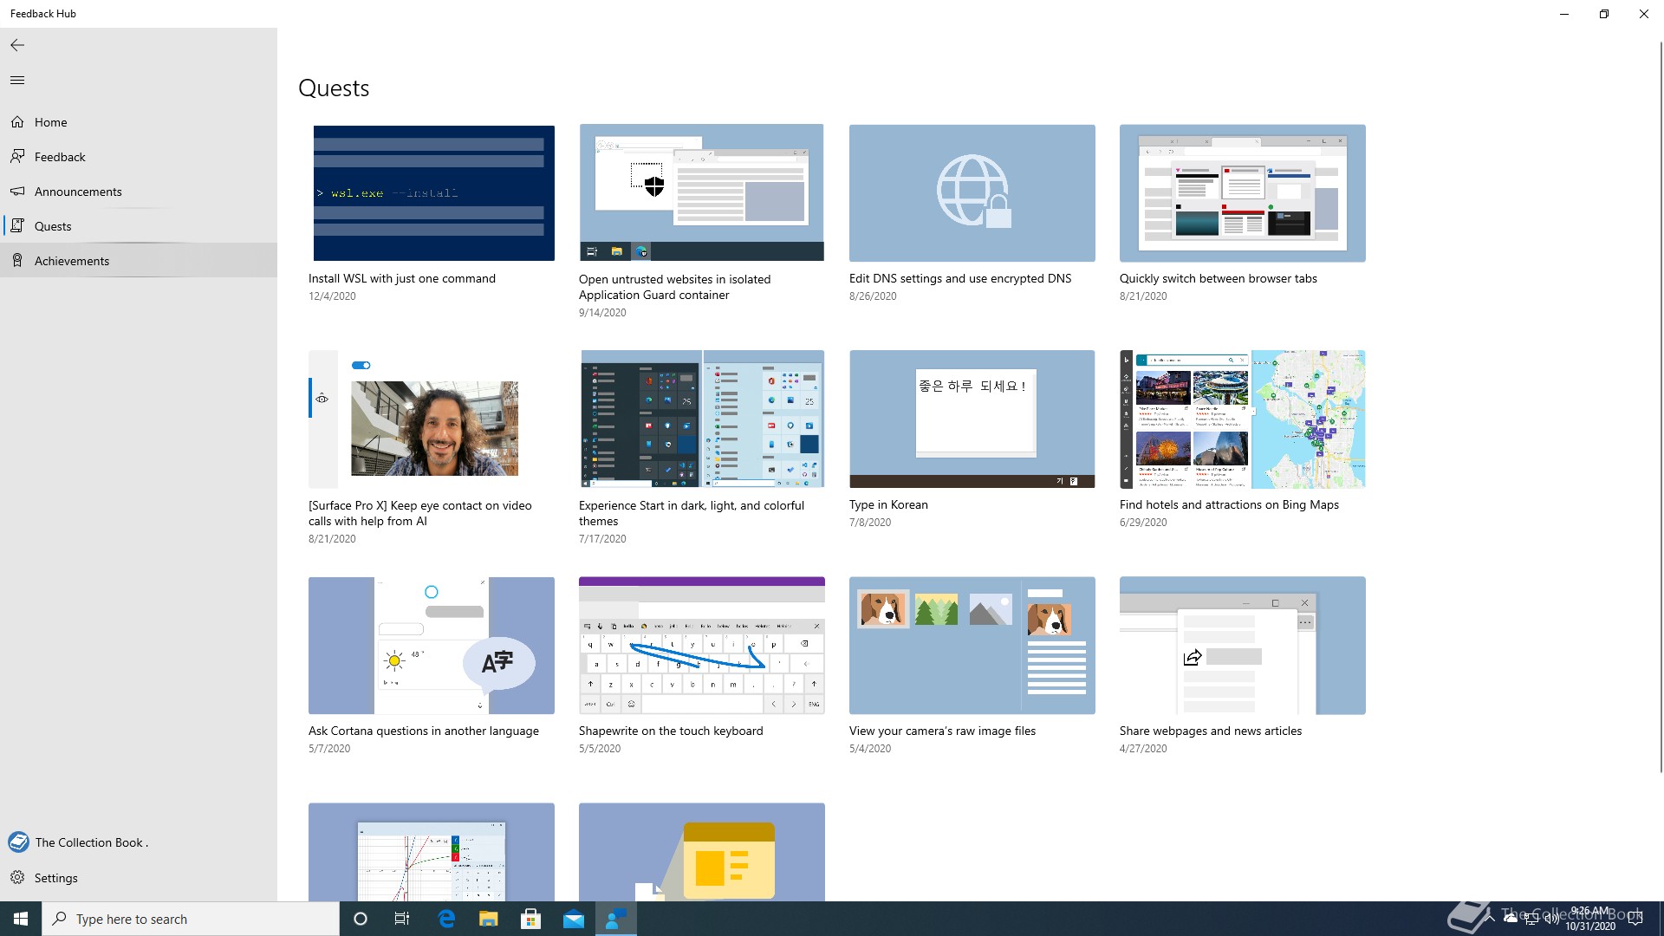Open the Action Center notifications icon
The image size is (1664, 936).
click(1635, 919)
